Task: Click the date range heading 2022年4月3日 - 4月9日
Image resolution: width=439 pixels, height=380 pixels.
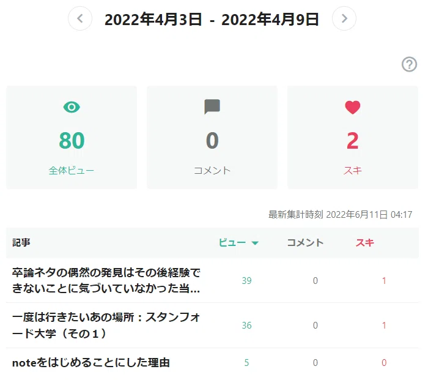Action: (x=212, y=20)
